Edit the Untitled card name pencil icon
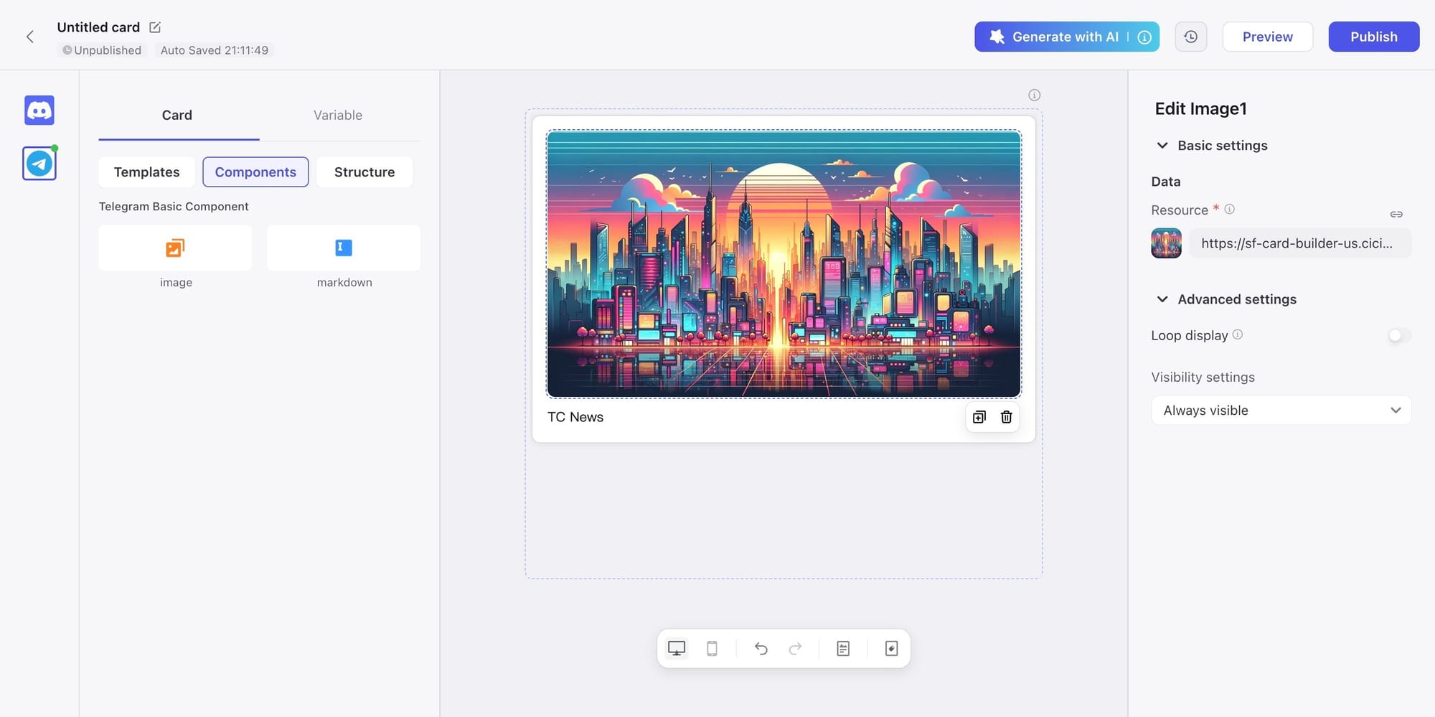The width and height of the screenshot is (1435, 717). (x=155, y=27)
